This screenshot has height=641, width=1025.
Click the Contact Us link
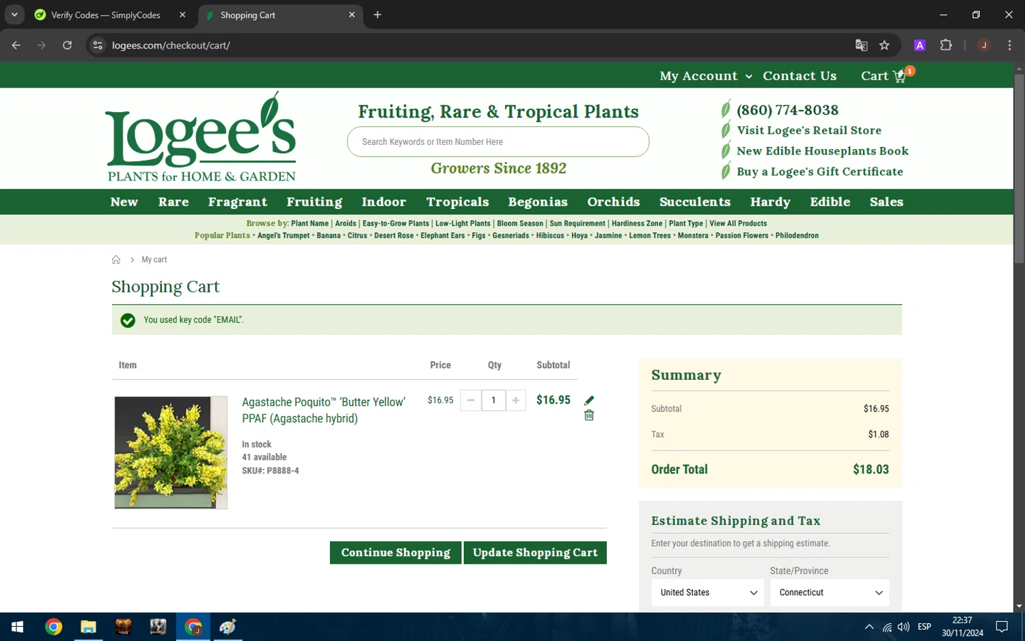pyautogui.click(x=799, y=76)
